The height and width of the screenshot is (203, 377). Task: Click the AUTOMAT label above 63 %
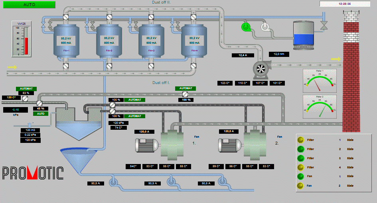point(26,89)
